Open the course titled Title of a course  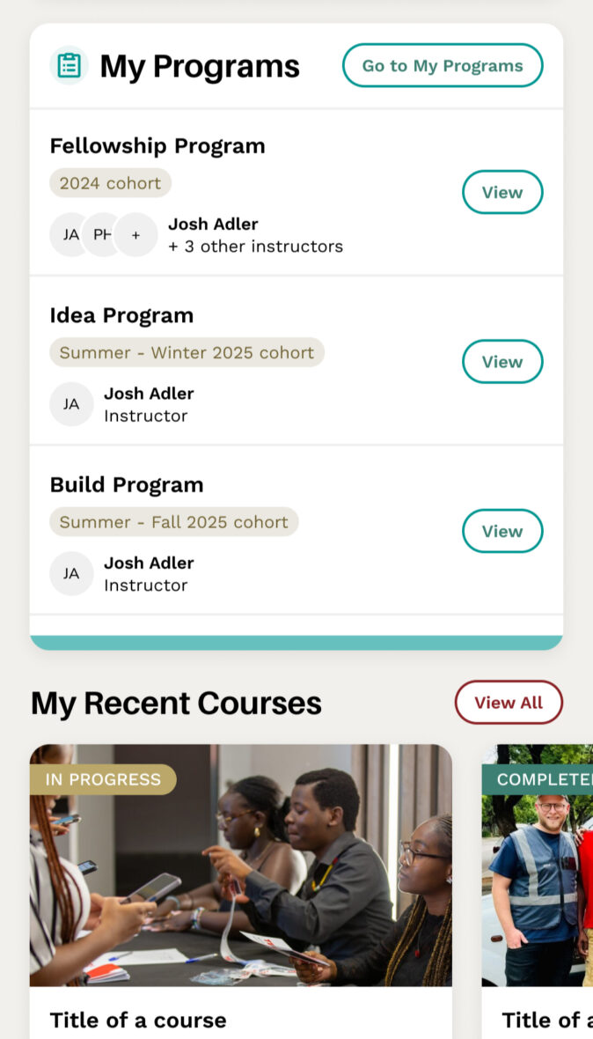tap(138, 1020)
